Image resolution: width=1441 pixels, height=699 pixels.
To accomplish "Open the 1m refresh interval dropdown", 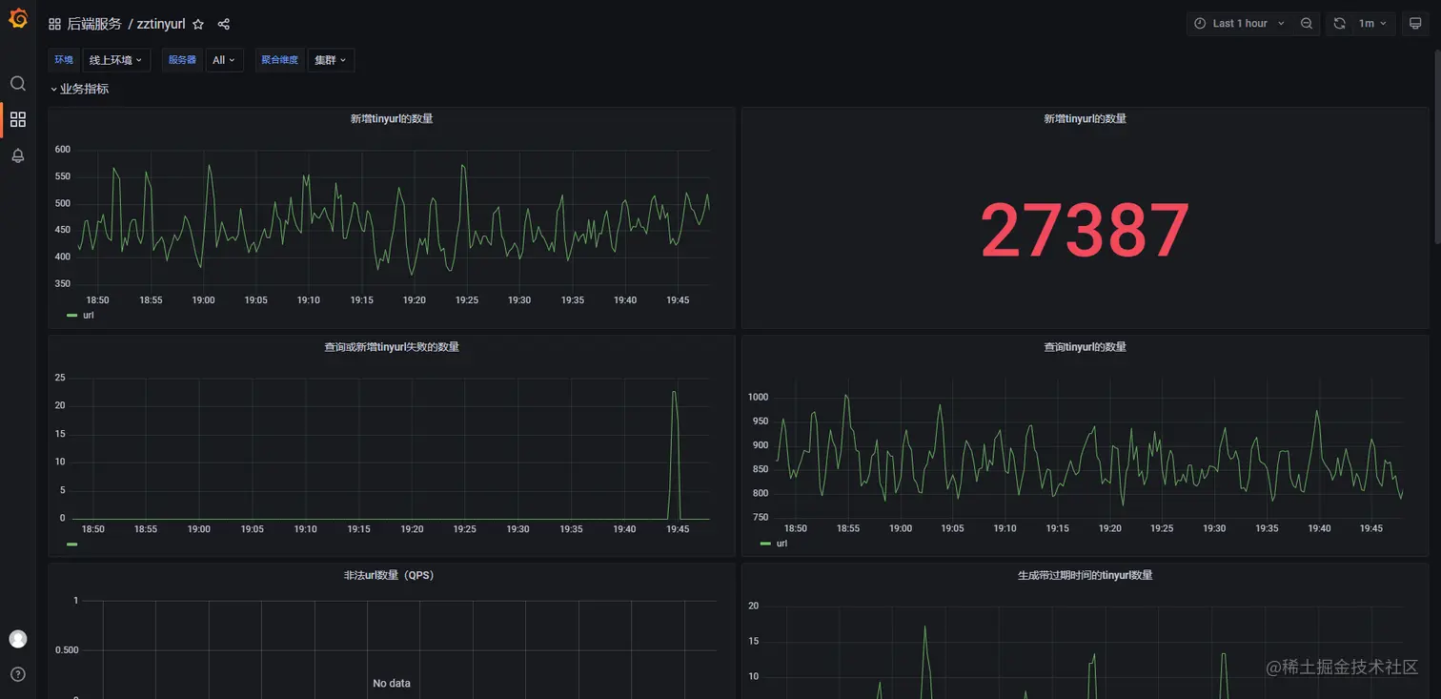I will pyautogui.click(x=1373, y=24).
